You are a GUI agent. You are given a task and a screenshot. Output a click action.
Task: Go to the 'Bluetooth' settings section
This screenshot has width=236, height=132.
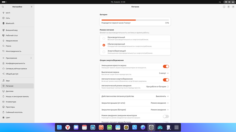click(x=10, y=23)
